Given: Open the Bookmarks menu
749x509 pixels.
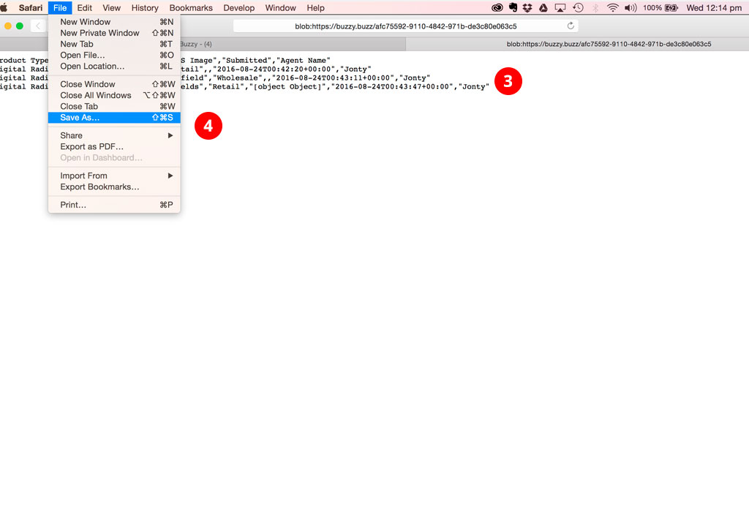Looking at the screenshot, I should 190,8.
